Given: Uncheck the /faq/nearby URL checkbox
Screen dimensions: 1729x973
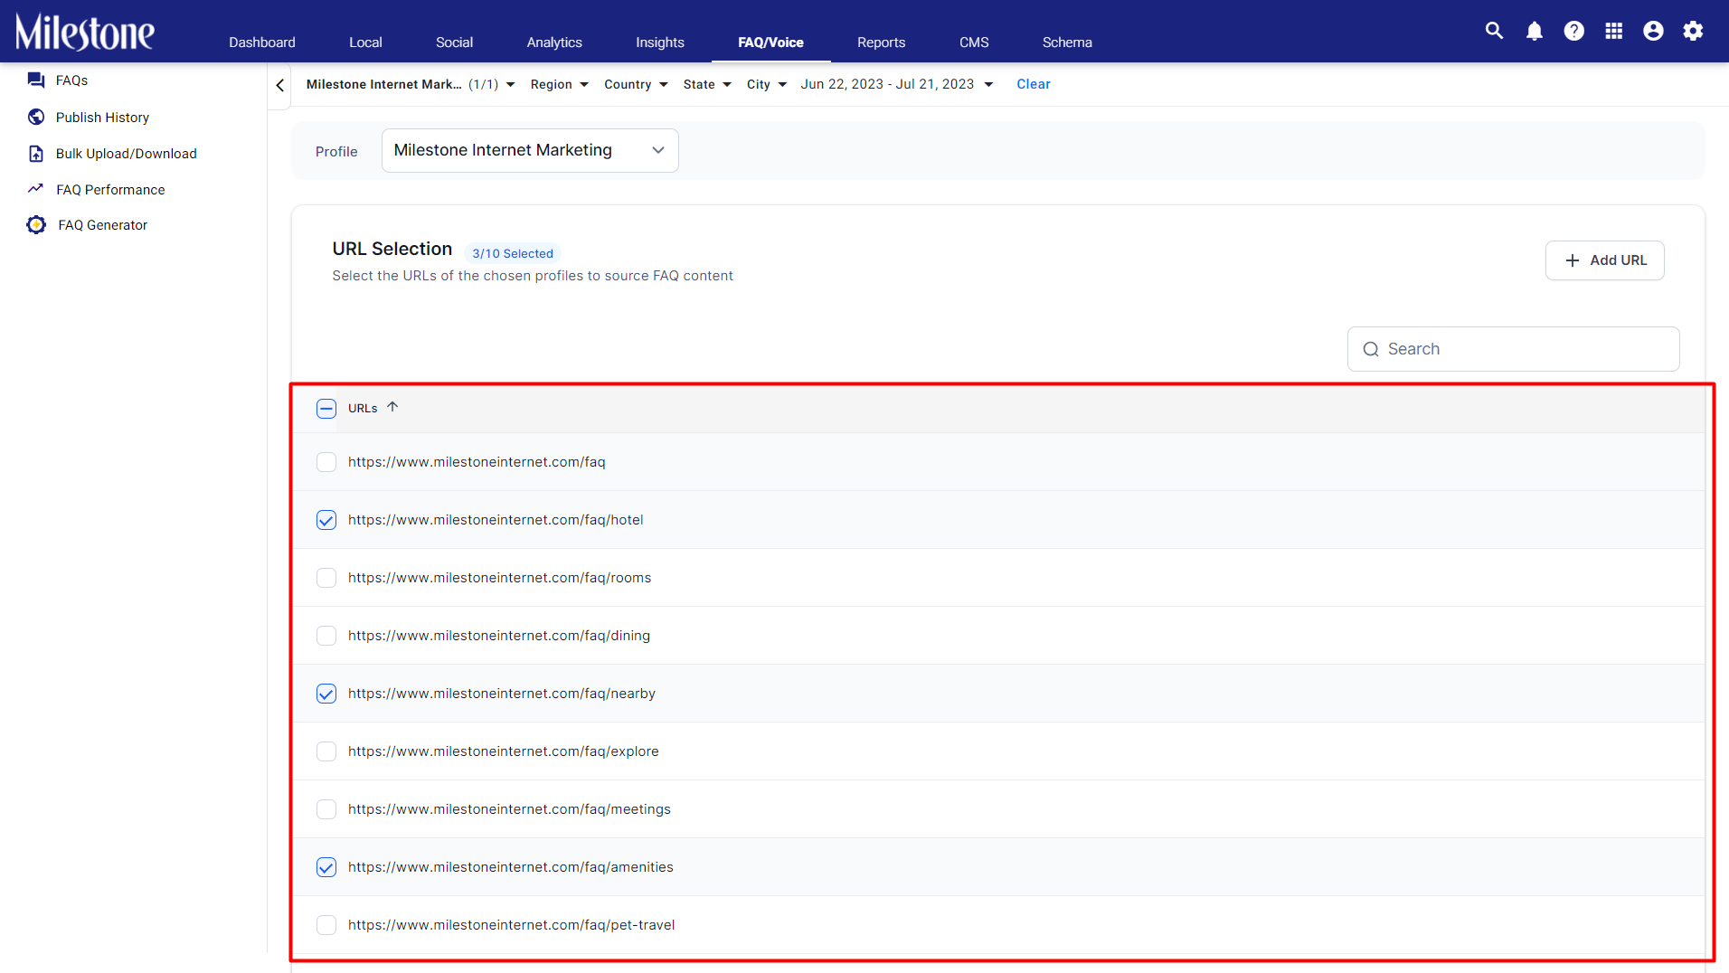Looking at the screenshot, I should click(x=326, y=694).
